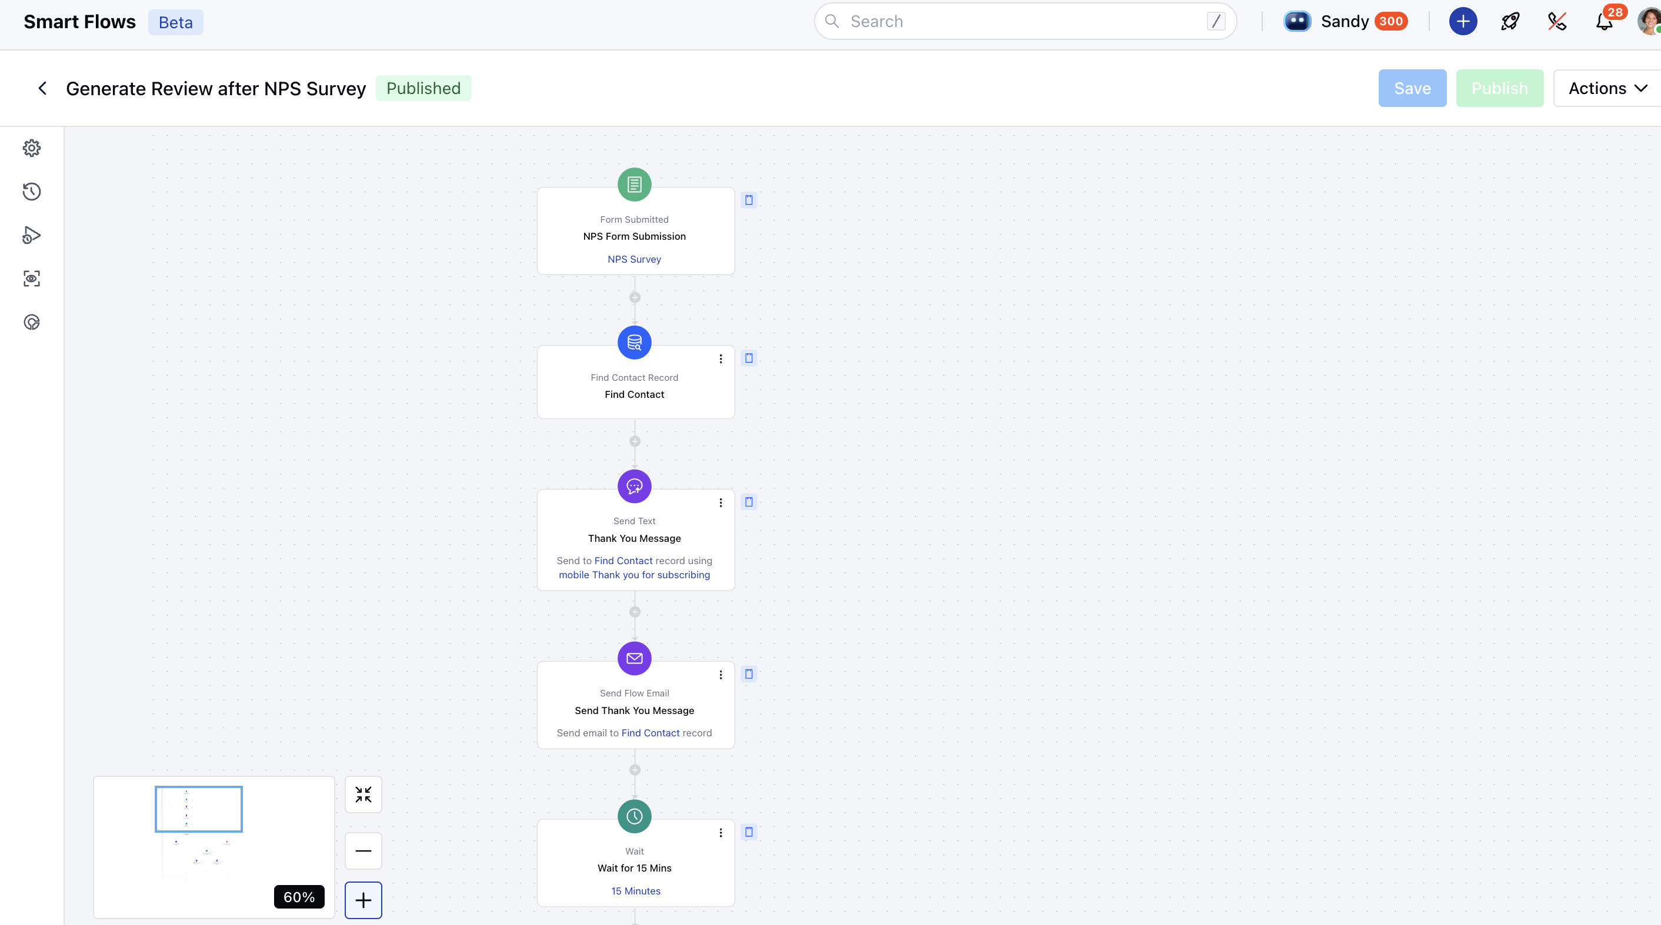Viewport: 1661px width, 925px height.
Task: Open notifications bell with 28 badge
Action: pos(1605,21)
